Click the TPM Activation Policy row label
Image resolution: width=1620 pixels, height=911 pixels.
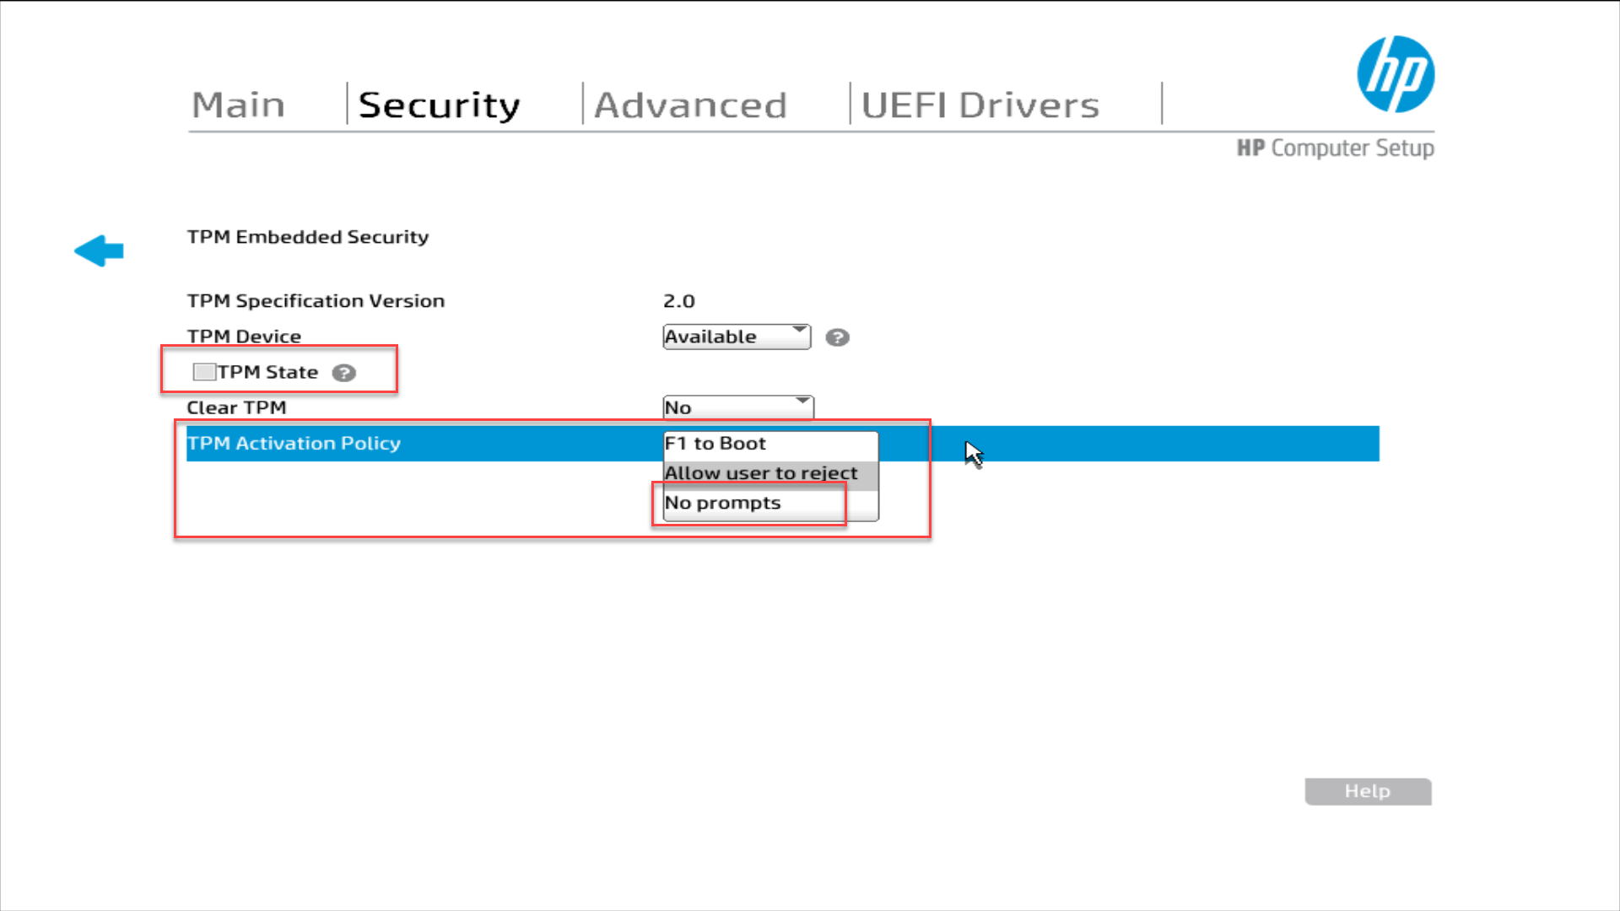pos(294,444)
